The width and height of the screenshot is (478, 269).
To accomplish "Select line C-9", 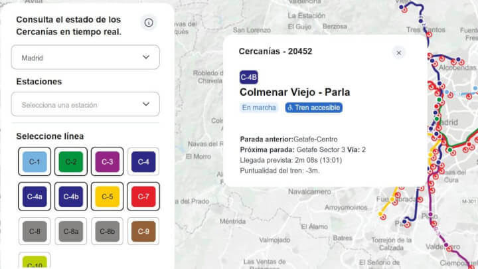I will [x=143, y=231].
